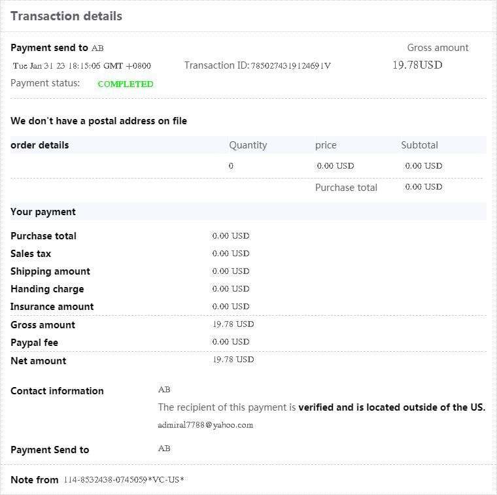
Task: Click the price column header
Action: pyautogui.click(x=326, y=145)
